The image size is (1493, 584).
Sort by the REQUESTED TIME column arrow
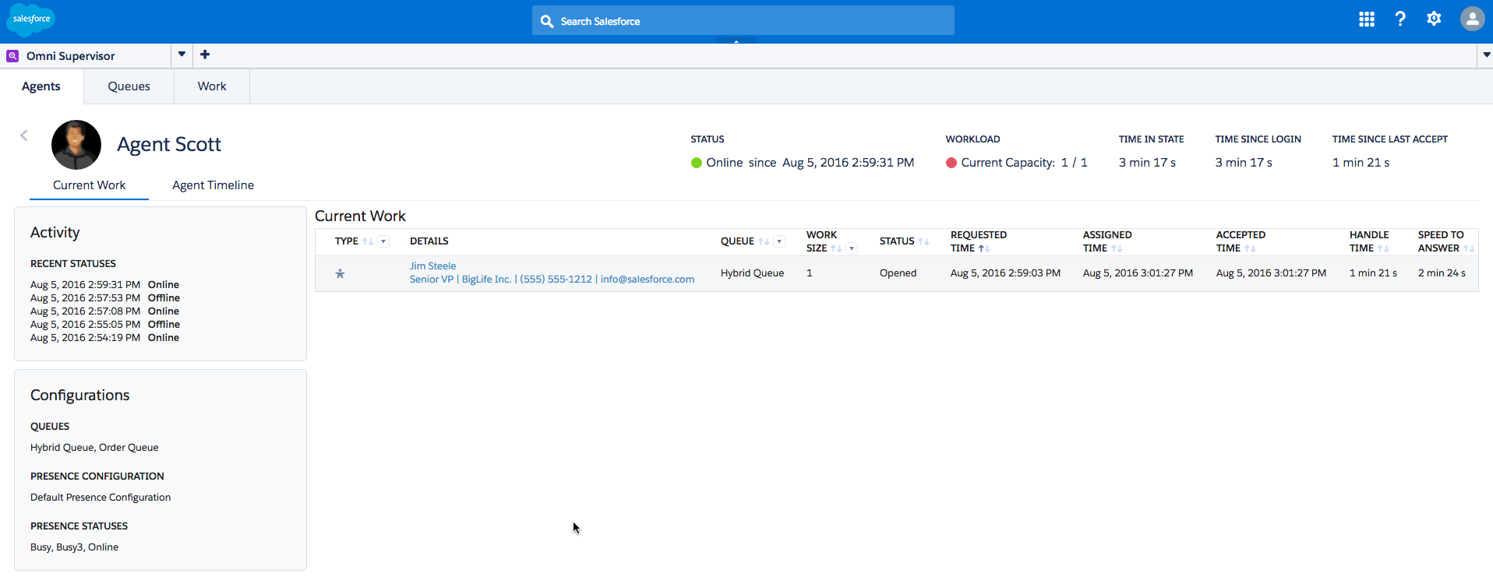983,248
